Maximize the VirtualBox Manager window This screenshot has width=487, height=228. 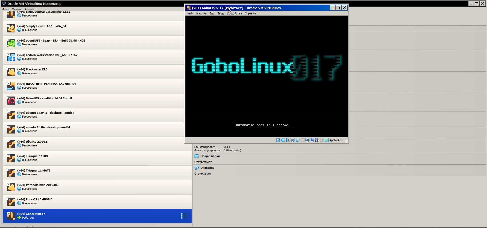click(x=477, y=4)
